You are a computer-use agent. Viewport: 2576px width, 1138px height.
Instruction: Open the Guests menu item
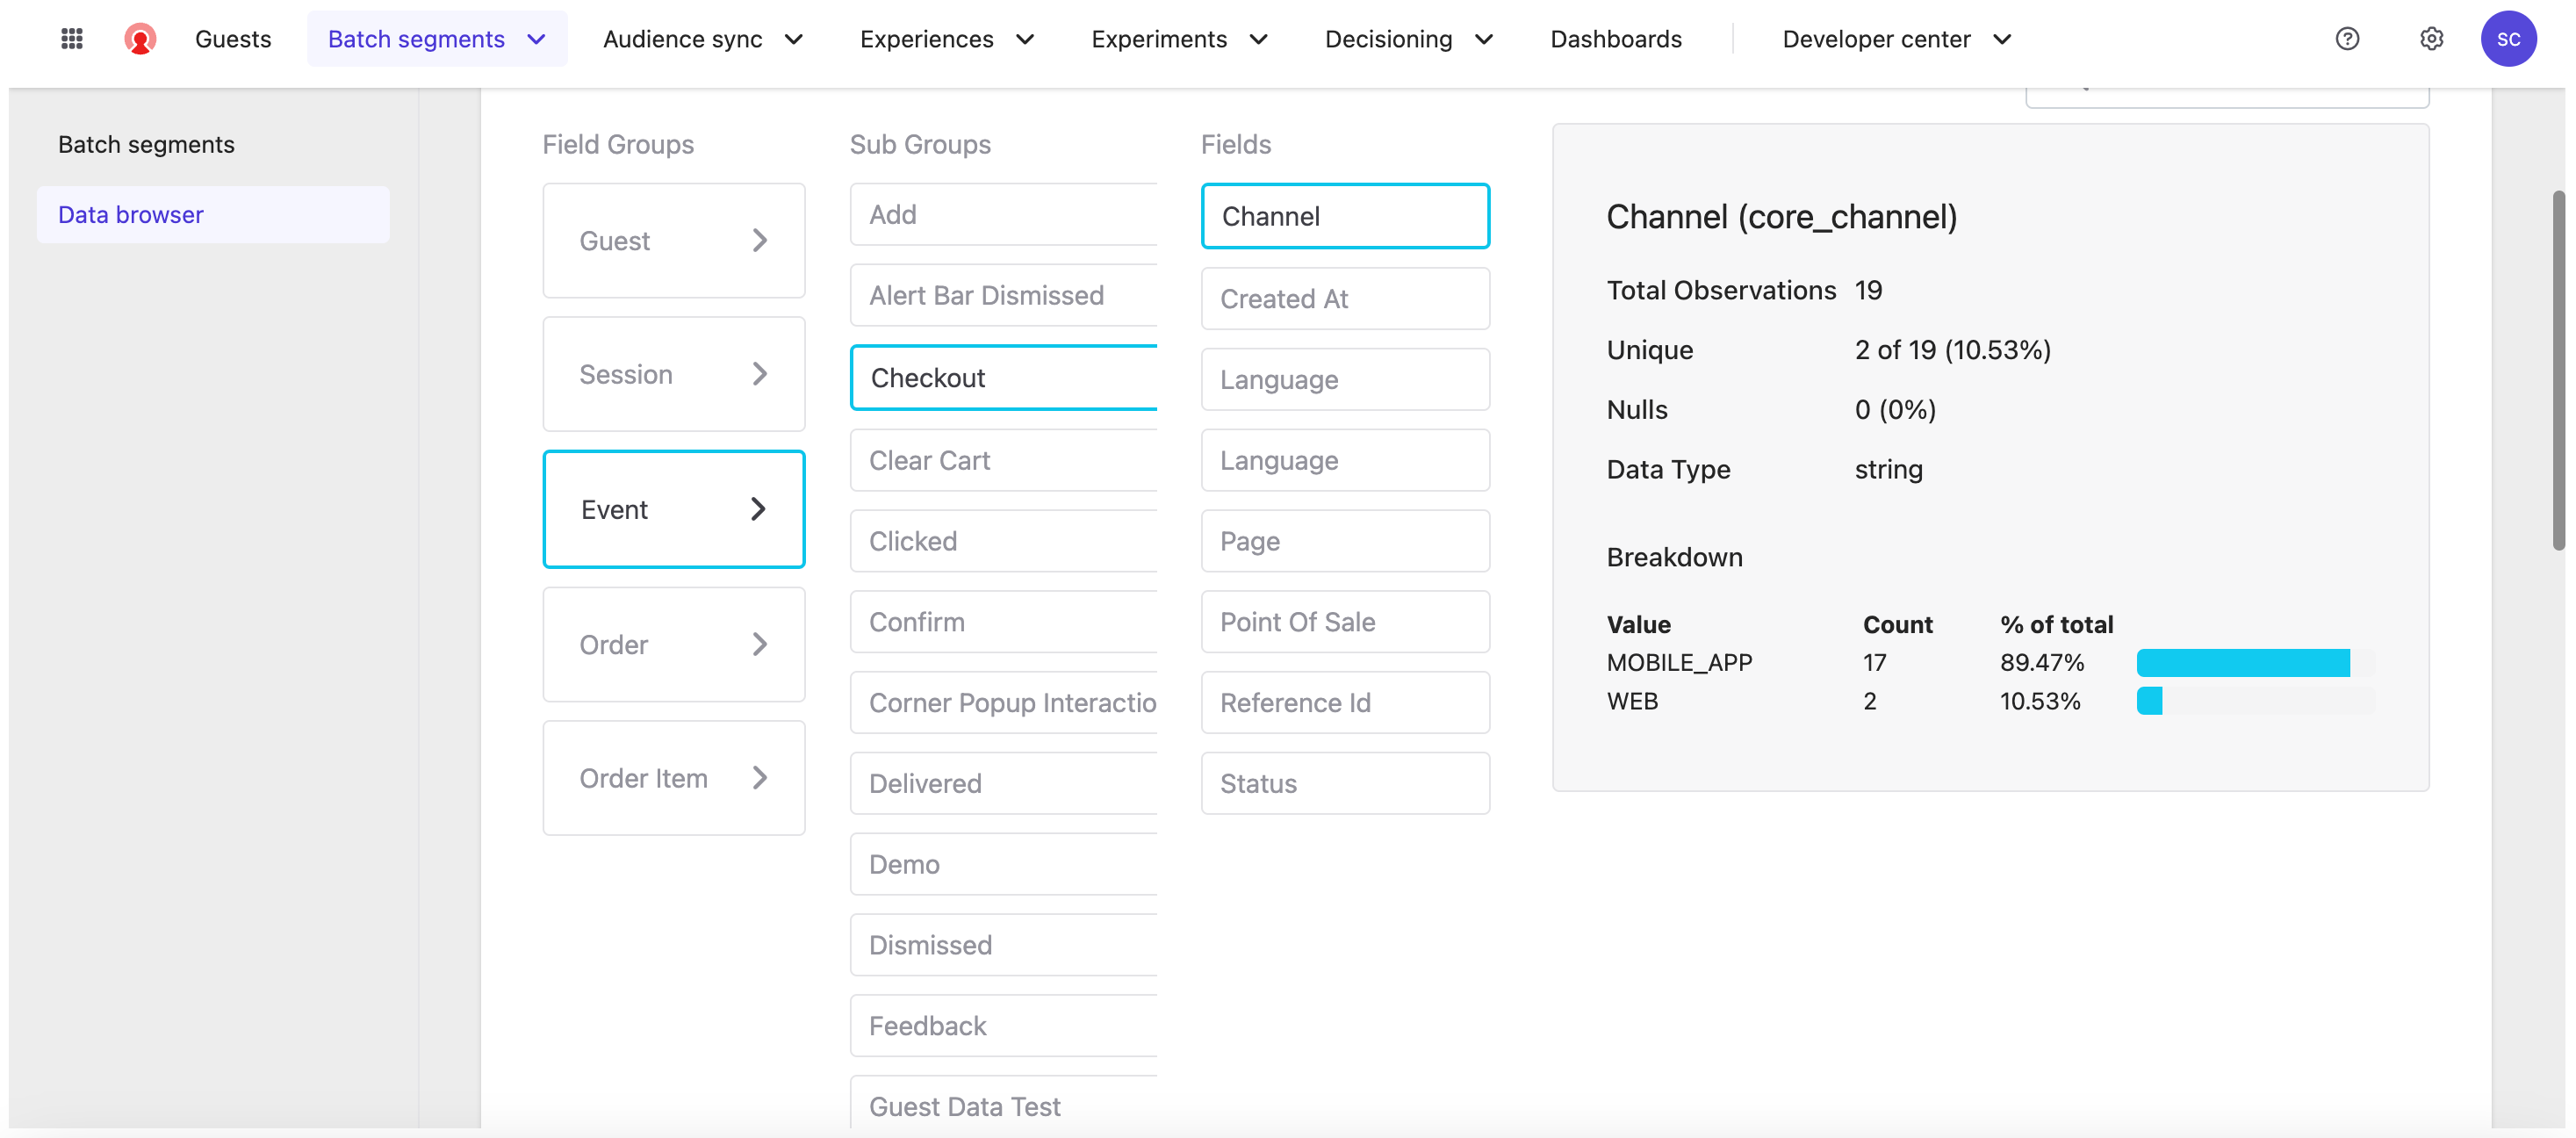[233, 39]
